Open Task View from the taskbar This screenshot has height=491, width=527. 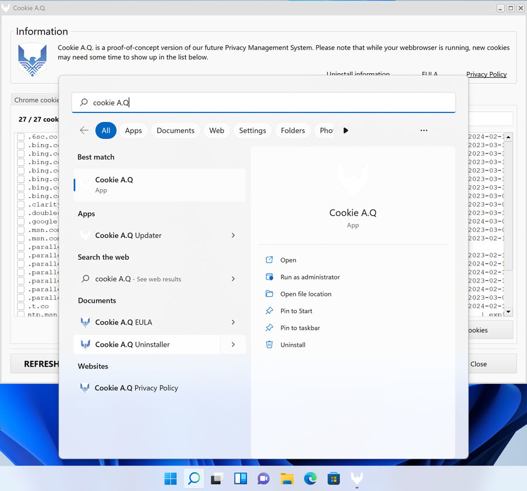tap(217, 478)
